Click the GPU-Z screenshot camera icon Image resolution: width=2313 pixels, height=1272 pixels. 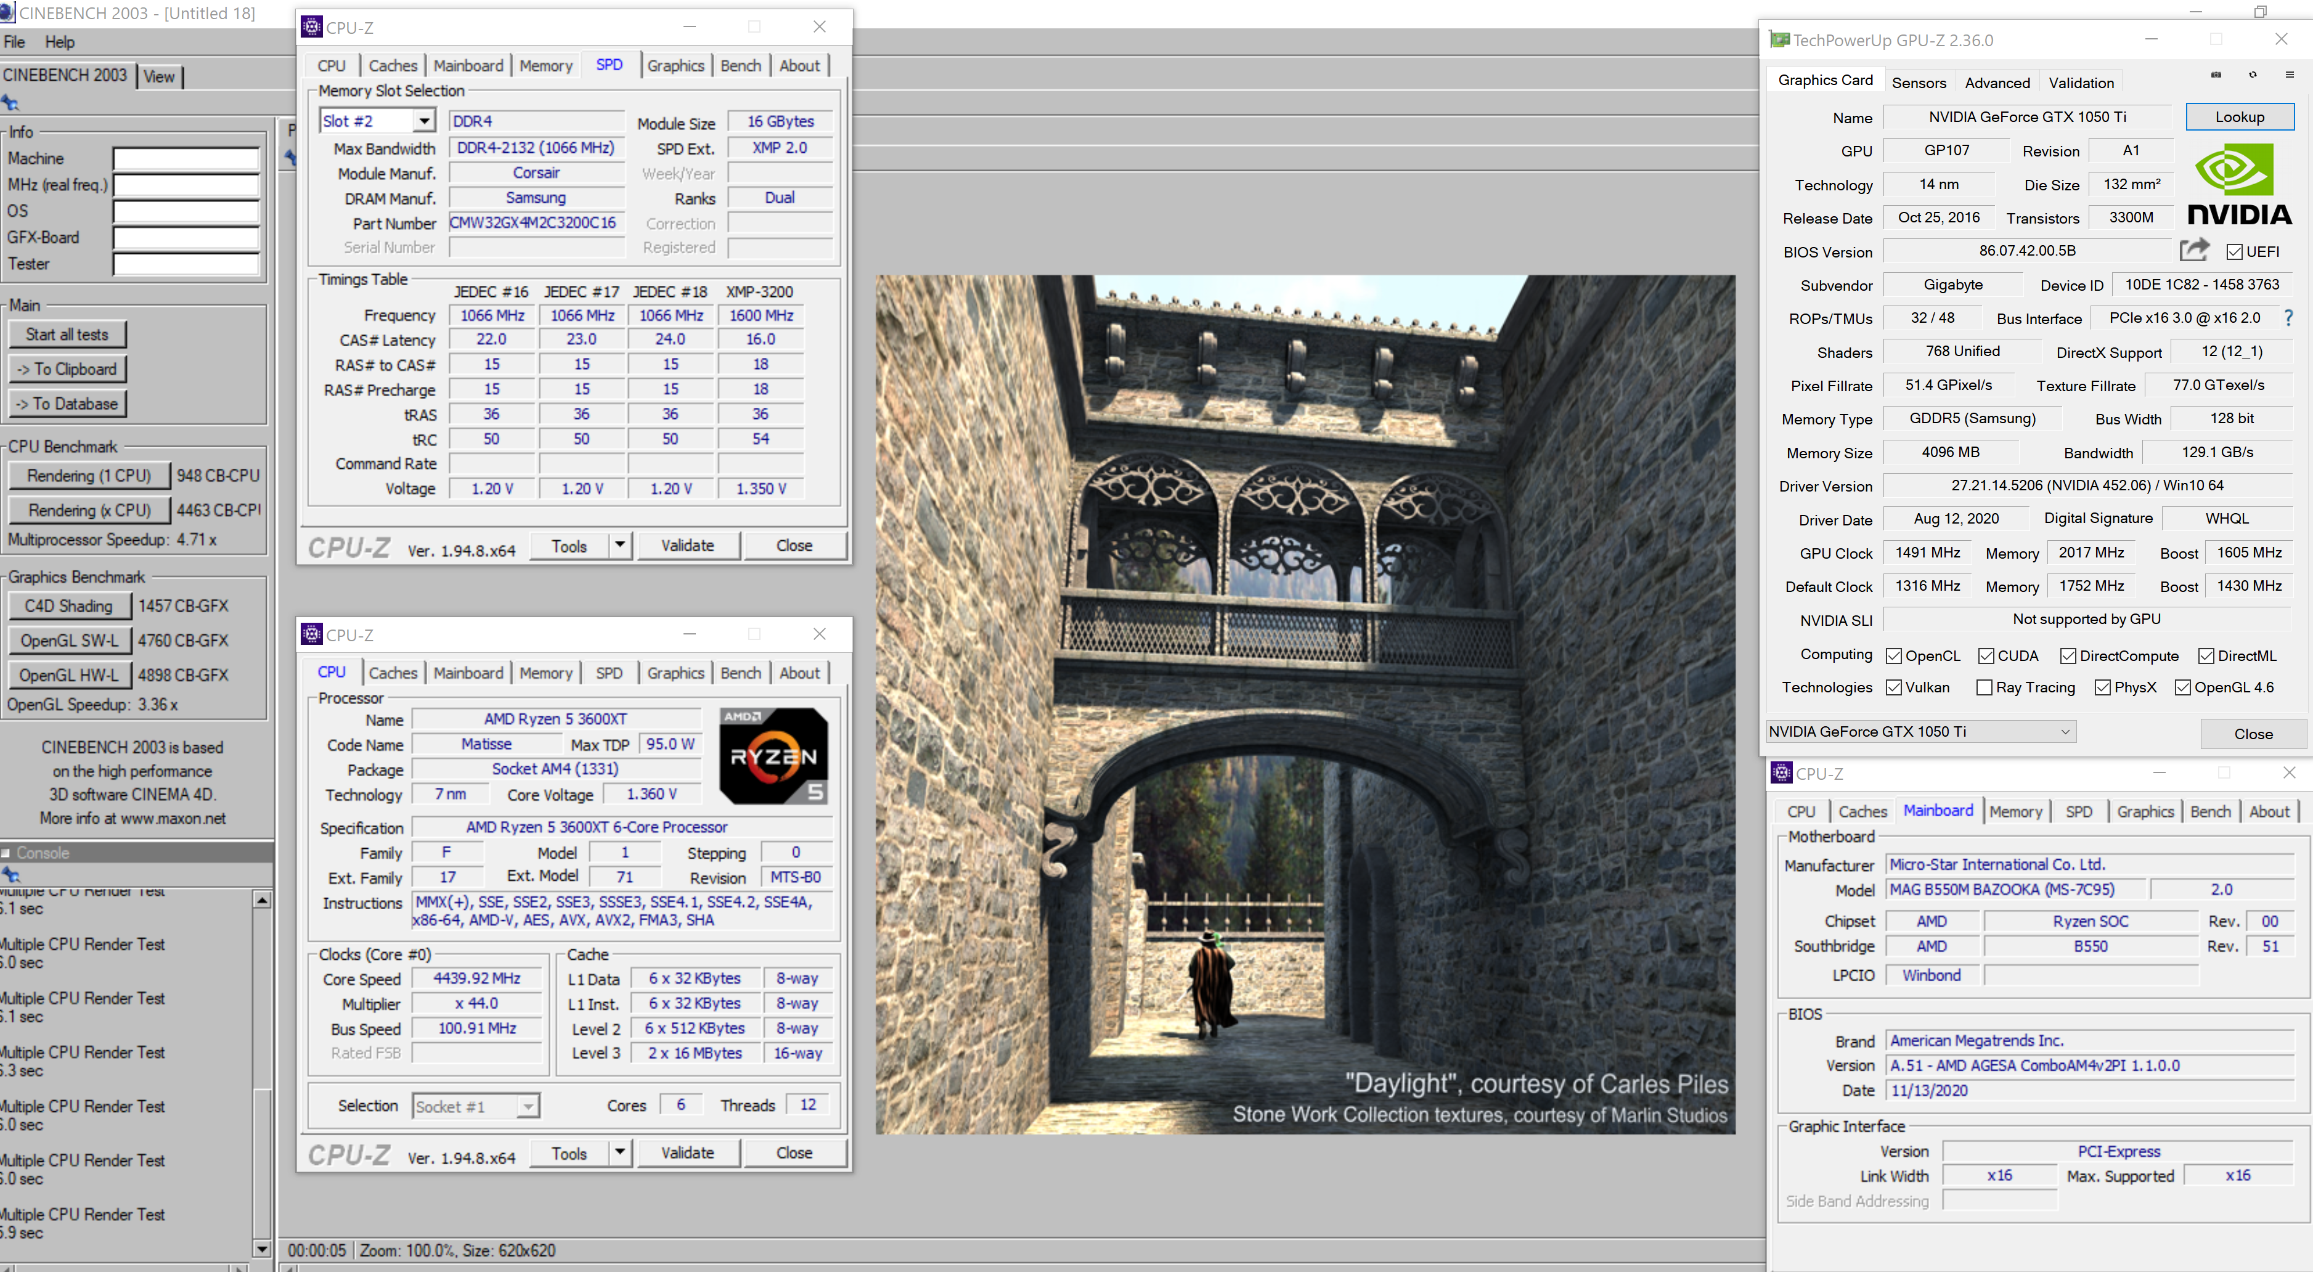[x=2215, y=75]
